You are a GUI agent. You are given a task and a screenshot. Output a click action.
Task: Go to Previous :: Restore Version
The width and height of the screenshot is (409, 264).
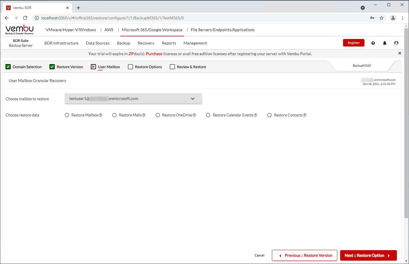[x=305, y=255]
